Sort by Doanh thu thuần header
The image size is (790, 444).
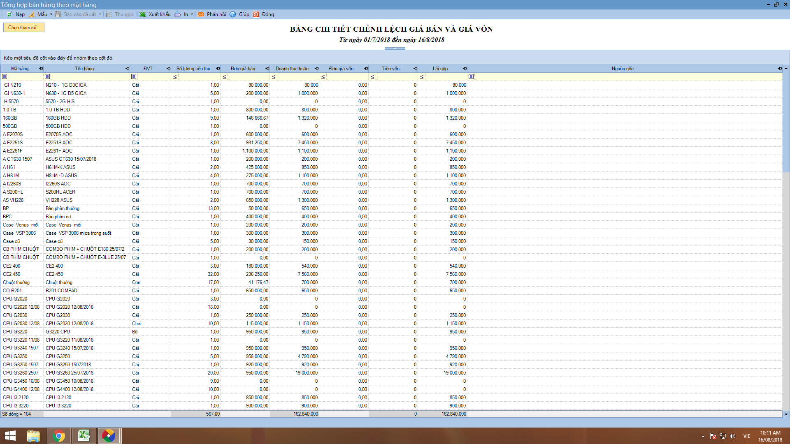(x=292, y=69)
